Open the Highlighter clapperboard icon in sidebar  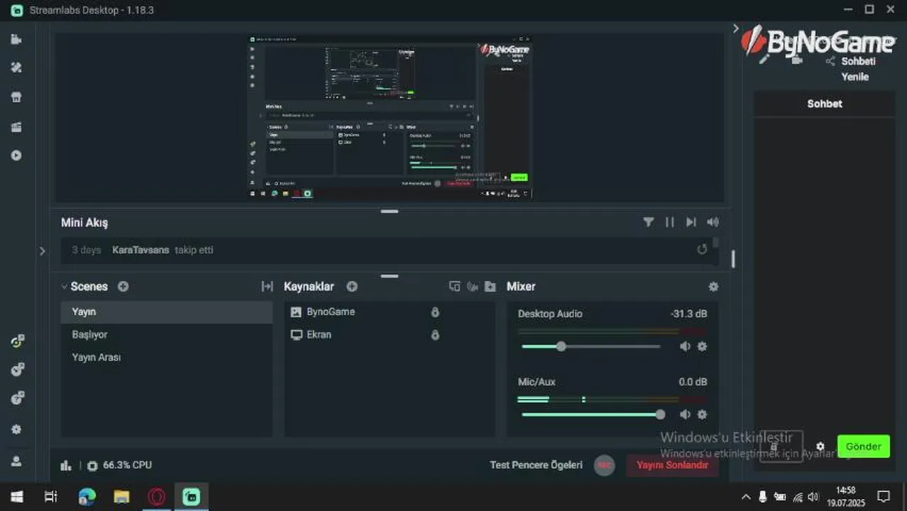16,127
